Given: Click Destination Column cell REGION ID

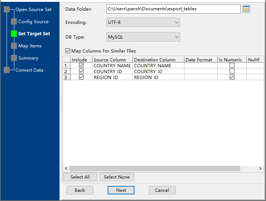Looking at the screenshot, I should pyautogui.click(x=158, y=77).
